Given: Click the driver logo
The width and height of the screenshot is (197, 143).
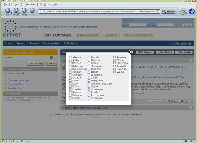Looking at the screenshot, I should pyautogui.click(x=12, y=29).
